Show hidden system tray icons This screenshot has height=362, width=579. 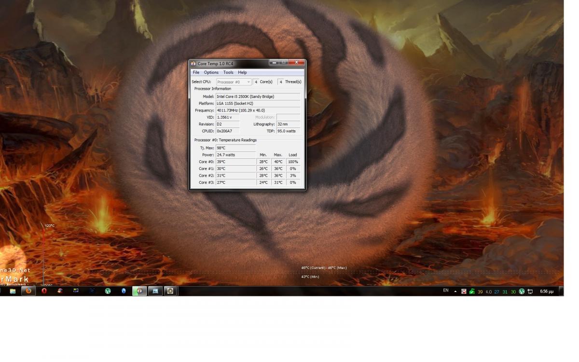pyautogui.click(x=455, y=292)
